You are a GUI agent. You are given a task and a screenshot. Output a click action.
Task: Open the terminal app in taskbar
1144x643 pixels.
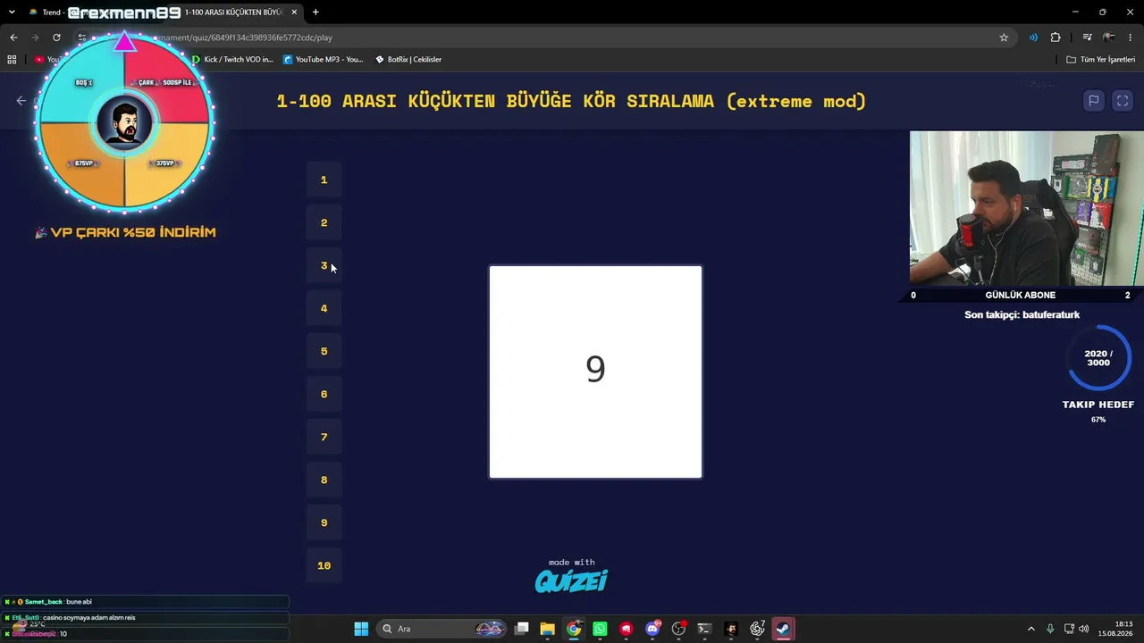(x=704, y=629)
